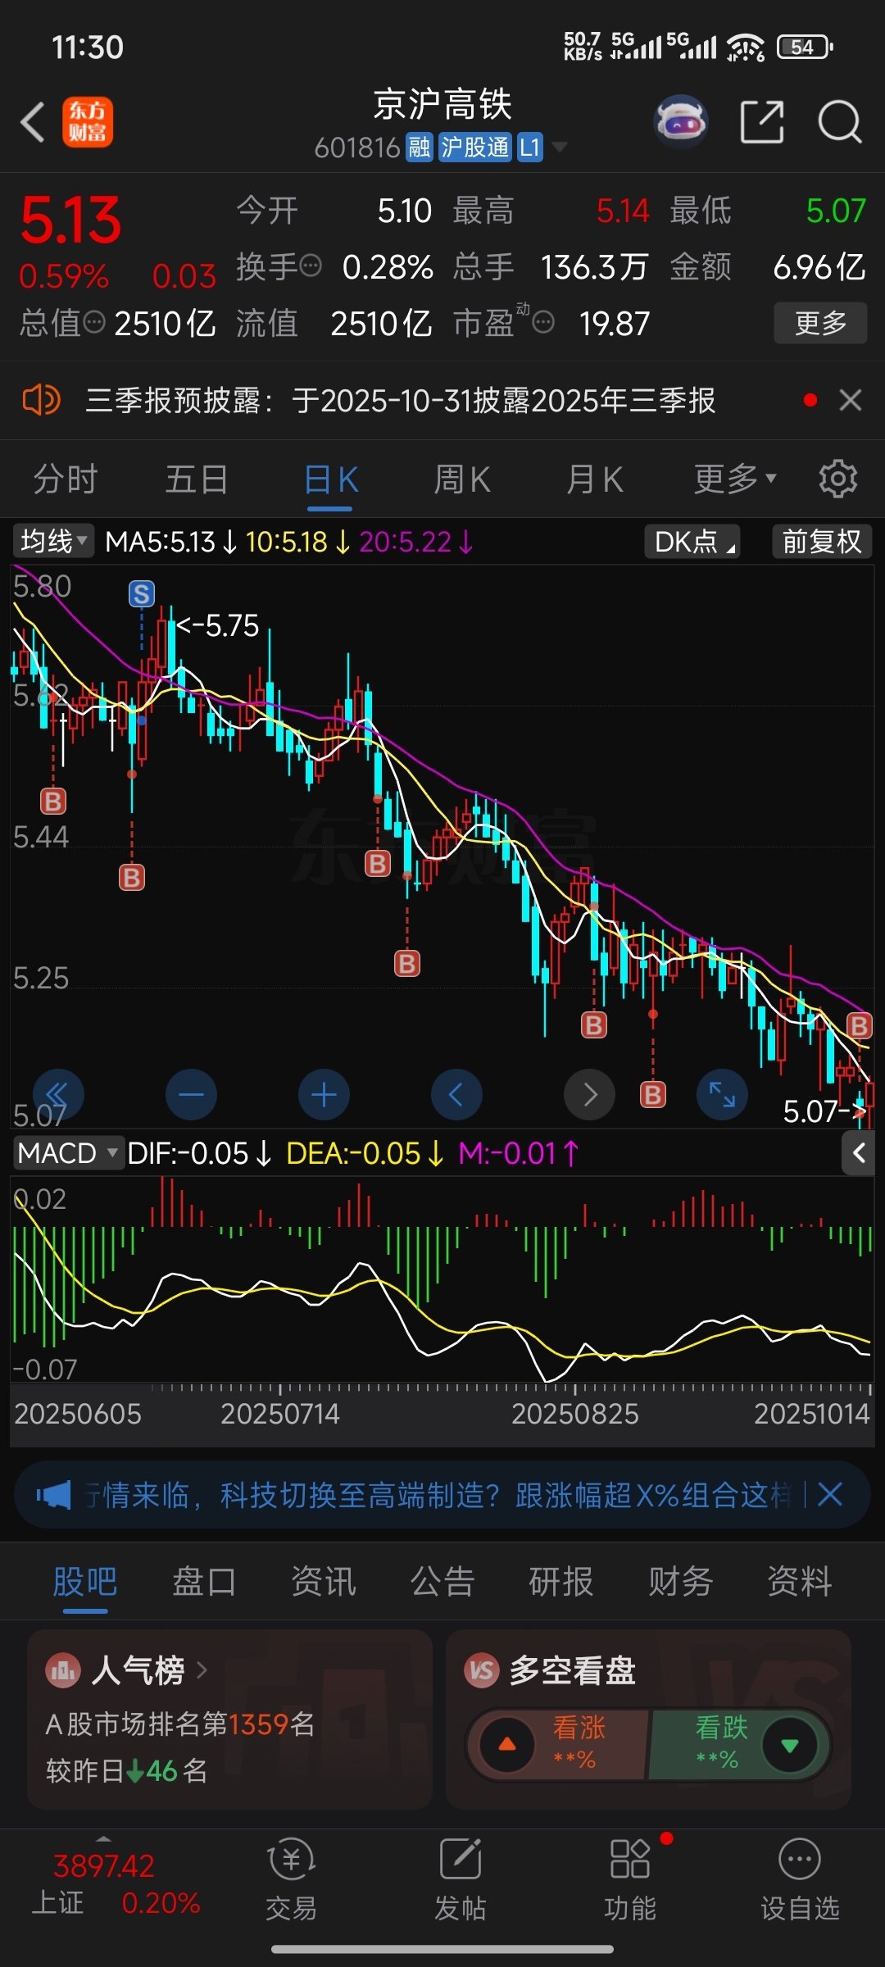Switch to 五日 chart tab
This screenshot has width=885, height=1967.
[x=197, y=479]
